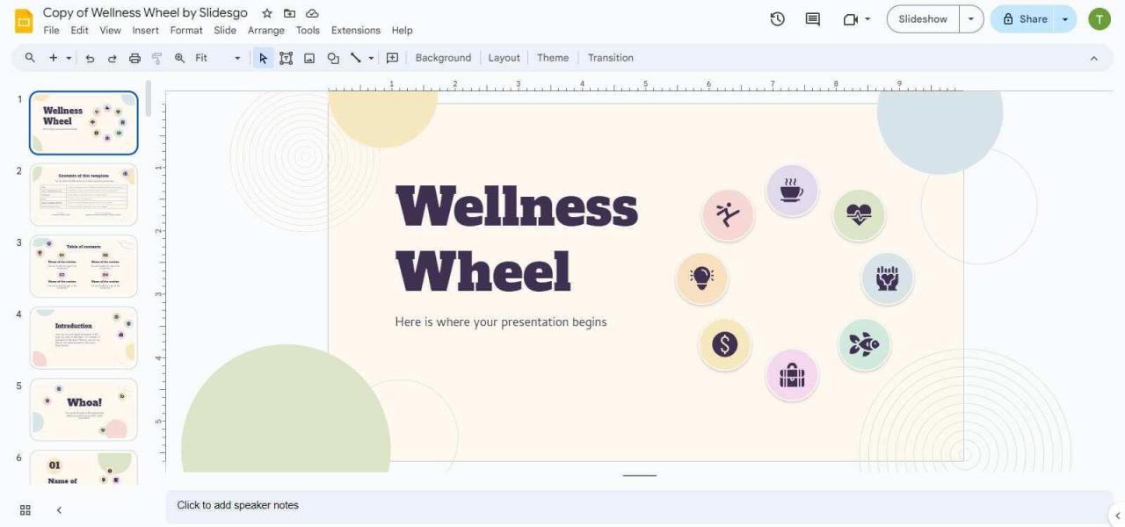
Task: Open version history
Action: tap(777, 18)
